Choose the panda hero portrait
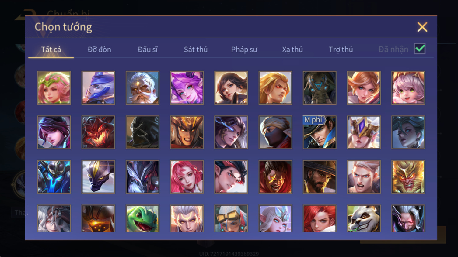 [x=364, y=219]
